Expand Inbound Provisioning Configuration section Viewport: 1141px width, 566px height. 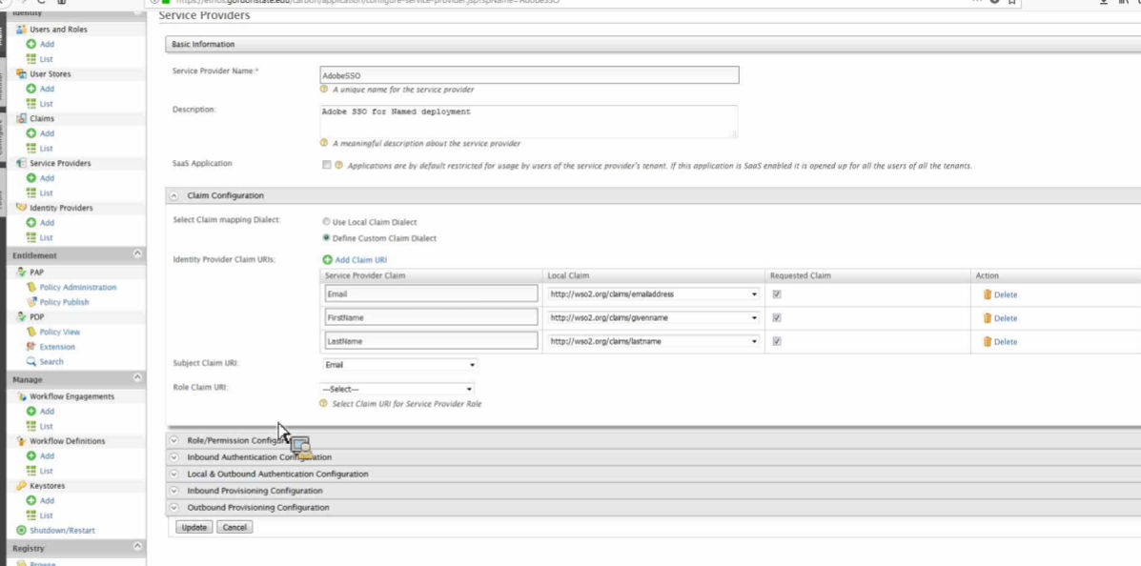[173, 491]
